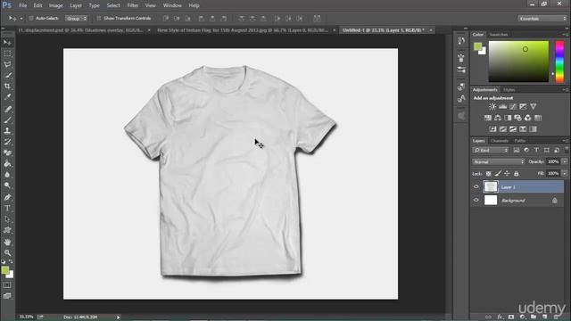Add Levels adjustment

502,107
